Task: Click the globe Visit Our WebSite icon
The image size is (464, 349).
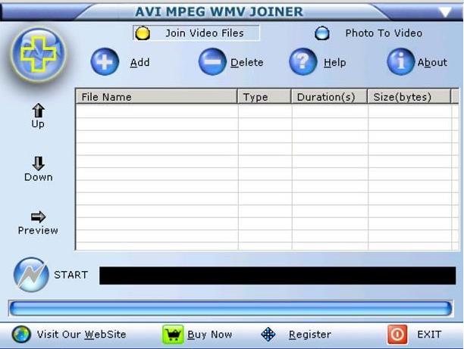Action: click(21, 335)
